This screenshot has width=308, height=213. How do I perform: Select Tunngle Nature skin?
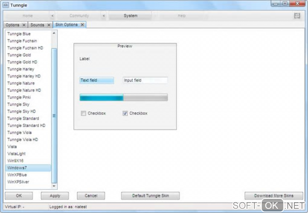28,83
